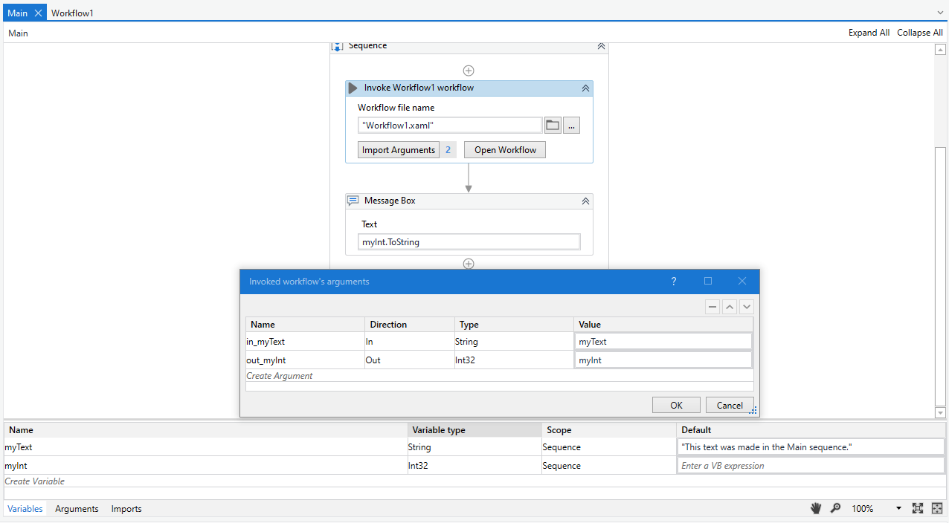Viewport: 949px width, 523px height.
Task: Collapse the Invoke Workflow1 workflow activity
Action: pos(585,88)
